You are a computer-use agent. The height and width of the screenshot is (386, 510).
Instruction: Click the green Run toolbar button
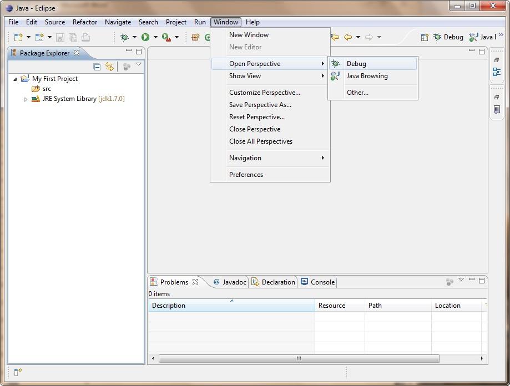pyautogui.click(x=145, y=37)
